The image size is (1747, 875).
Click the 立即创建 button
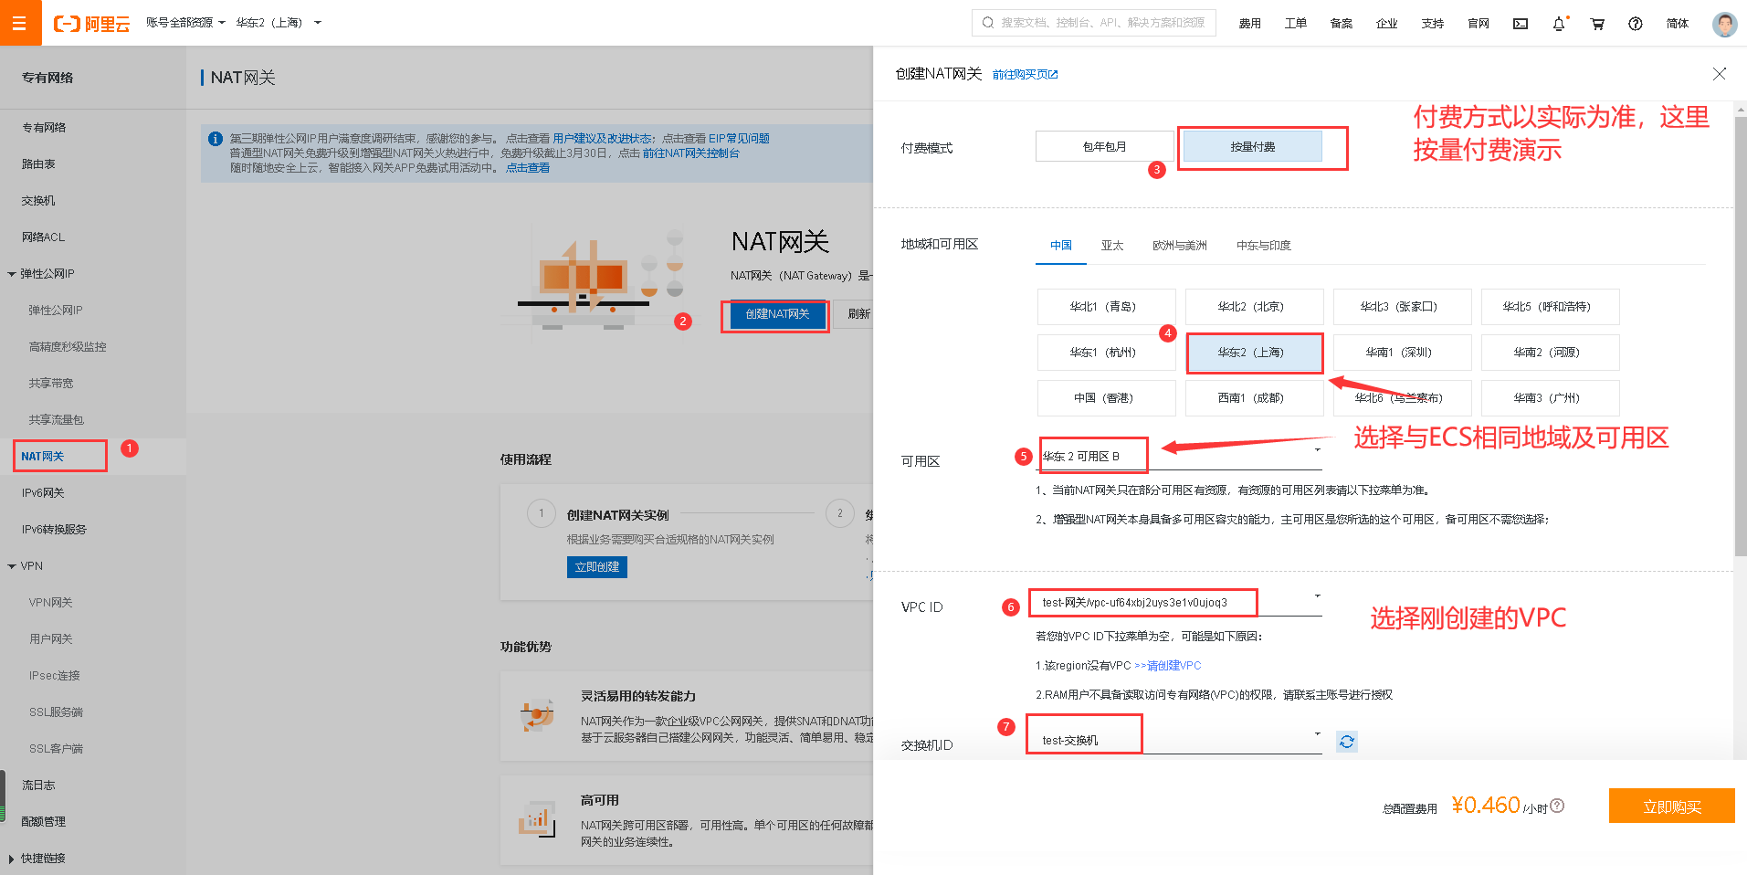coord(597,567)
